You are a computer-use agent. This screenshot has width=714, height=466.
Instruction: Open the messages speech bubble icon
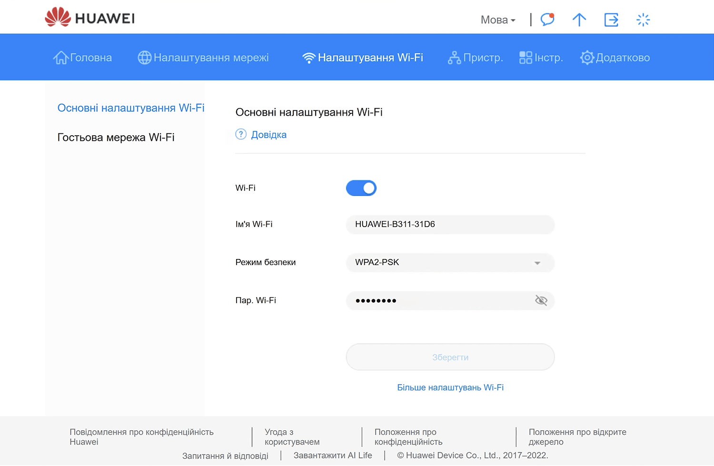coord(547,20)
